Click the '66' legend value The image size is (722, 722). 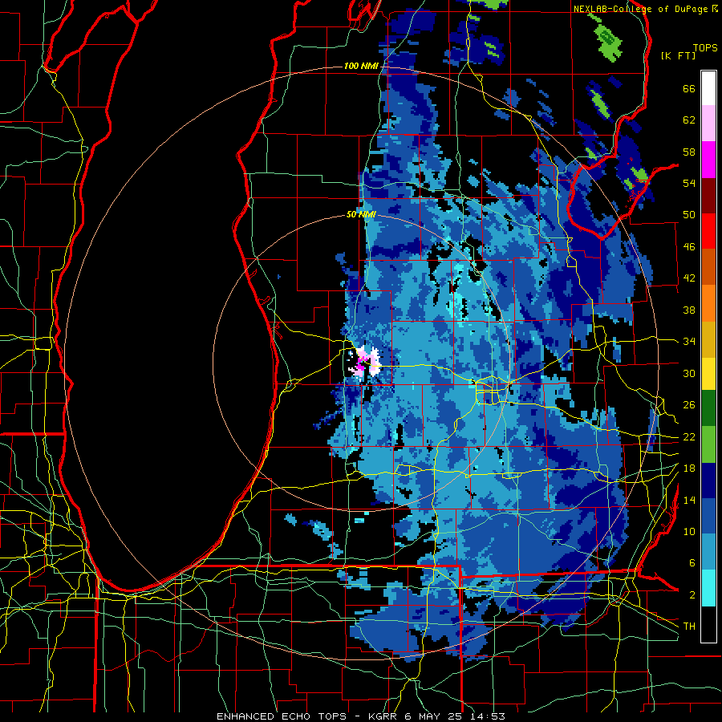pos(689,89)
